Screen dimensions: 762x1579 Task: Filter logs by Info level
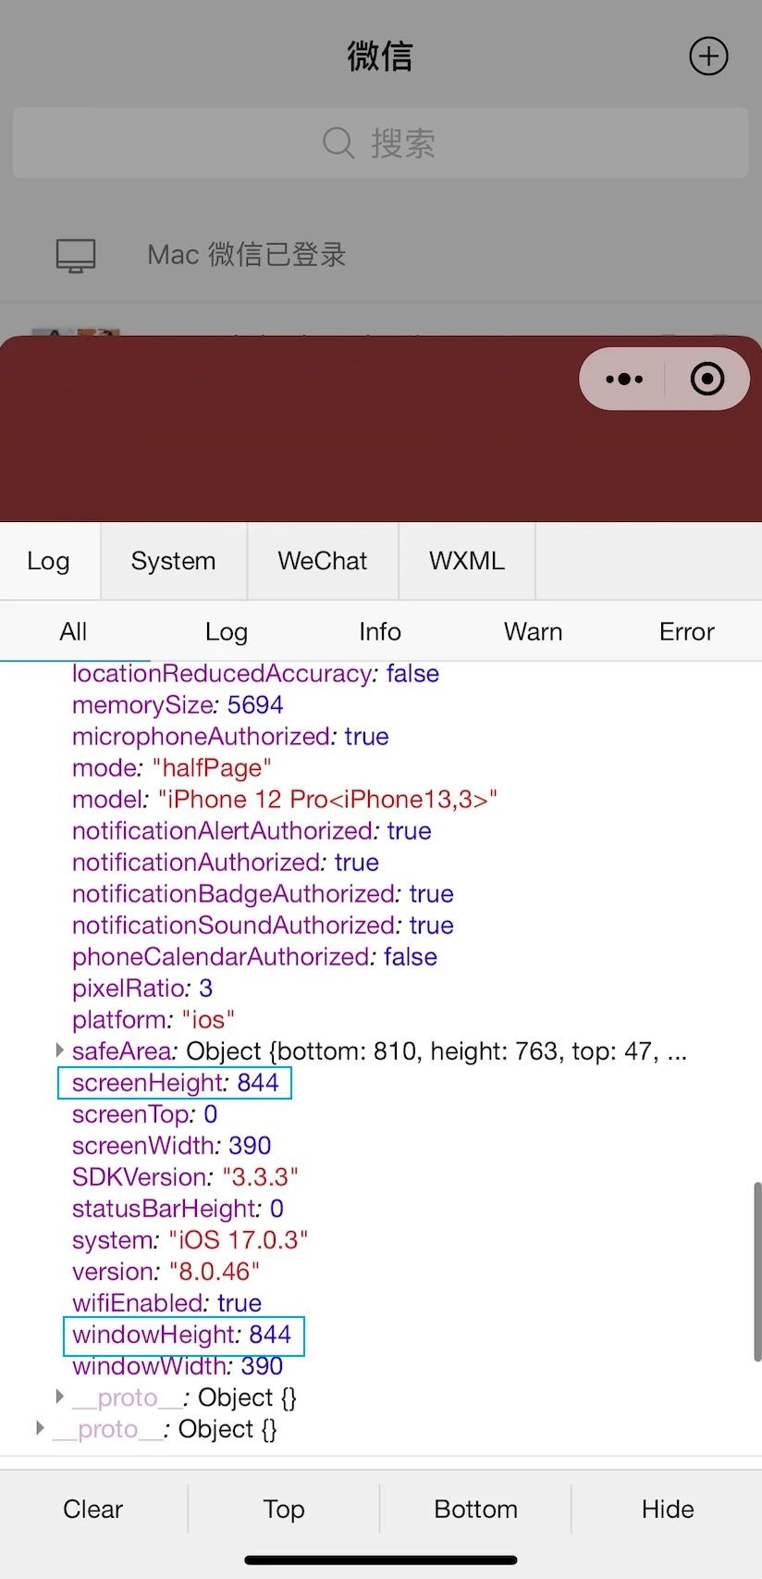click(380, 631)
